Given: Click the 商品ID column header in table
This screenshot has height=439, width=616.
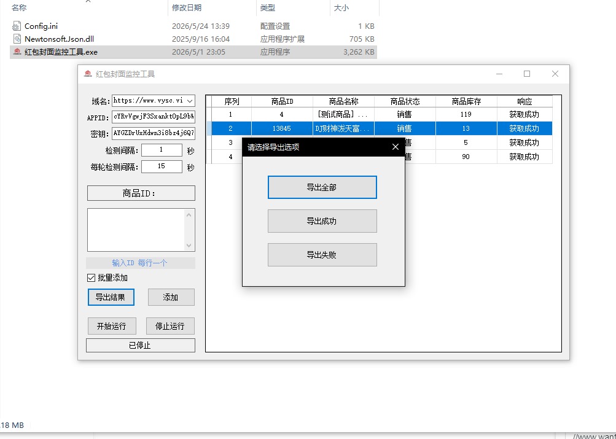Looking at the screenshot, I should click(x=282, y=101).
